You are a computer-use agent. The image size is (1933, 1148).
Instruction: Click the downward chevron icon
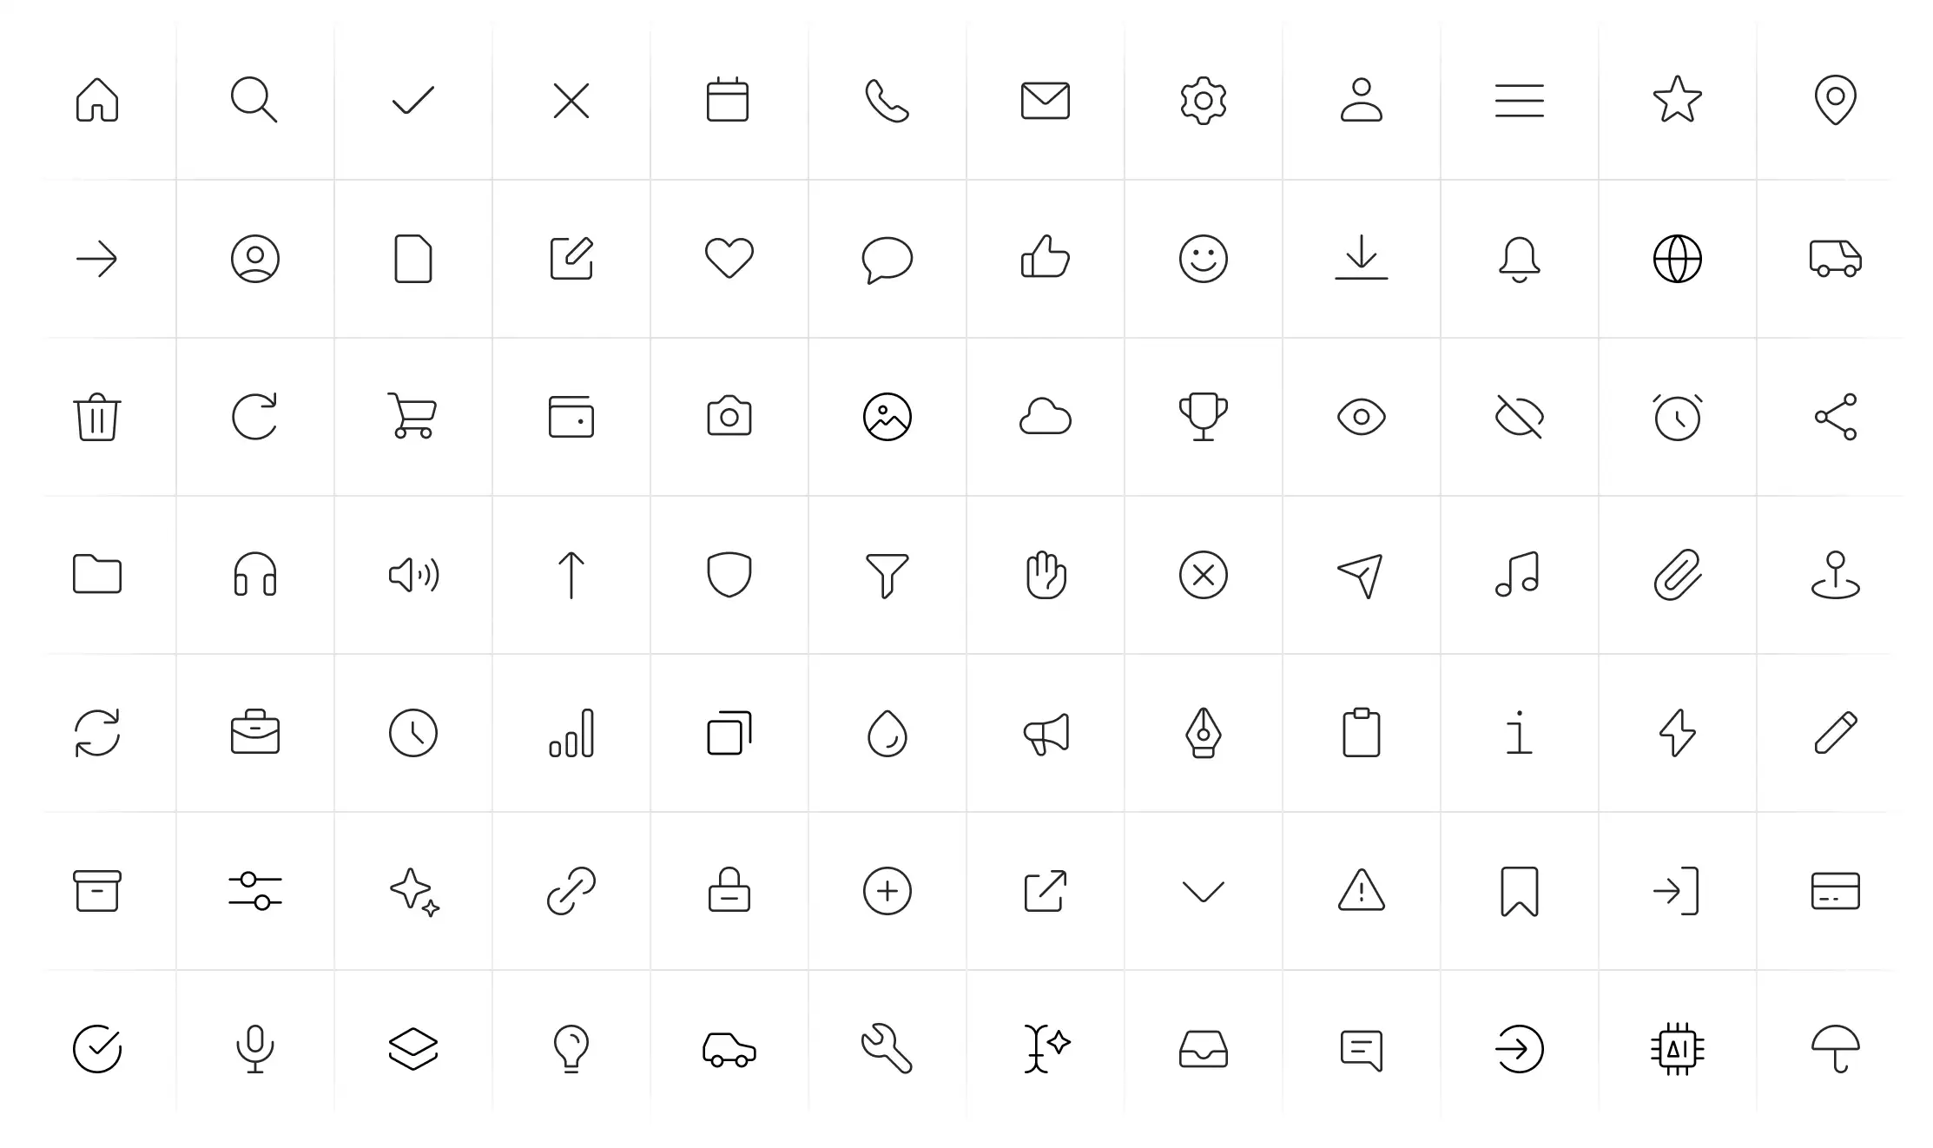click(x=1203, y=892)
